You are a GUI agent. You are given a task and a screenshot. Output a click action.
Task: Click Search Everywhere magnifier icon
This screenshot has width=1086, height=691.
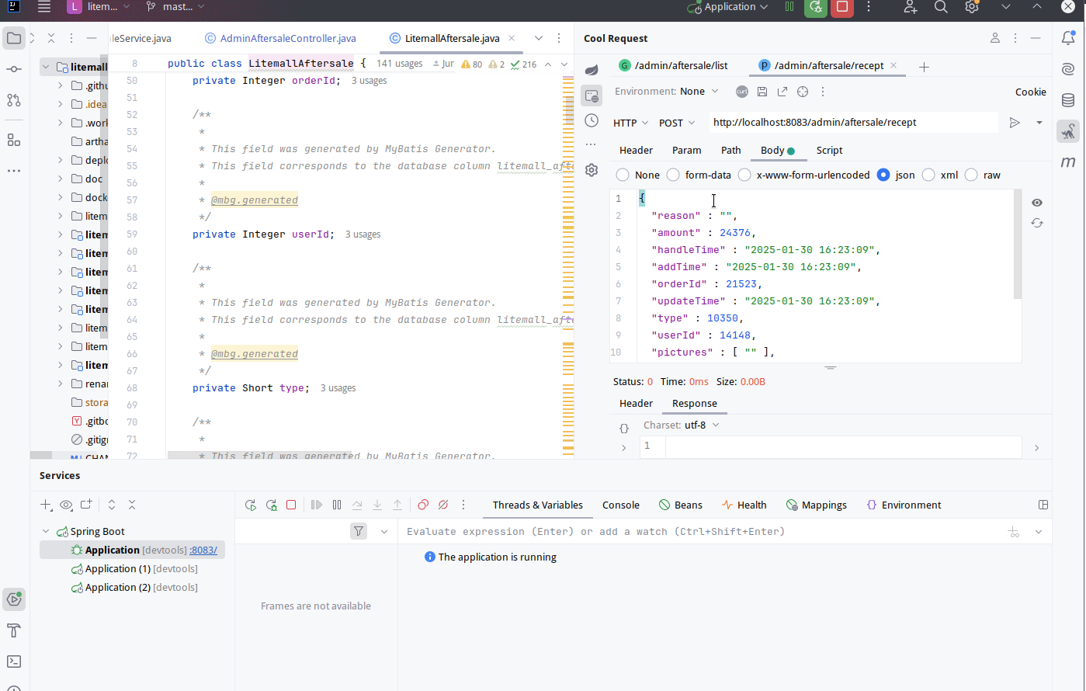(x=941, y=7)
